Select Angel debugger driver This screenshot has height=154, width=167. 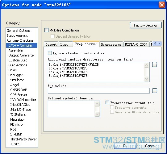pyautogui.click(x=22, y=85)
